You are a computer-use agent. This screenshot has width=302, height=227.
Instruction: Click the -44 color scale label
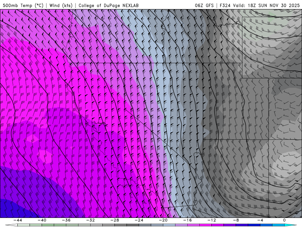click(x=18, y=220)
